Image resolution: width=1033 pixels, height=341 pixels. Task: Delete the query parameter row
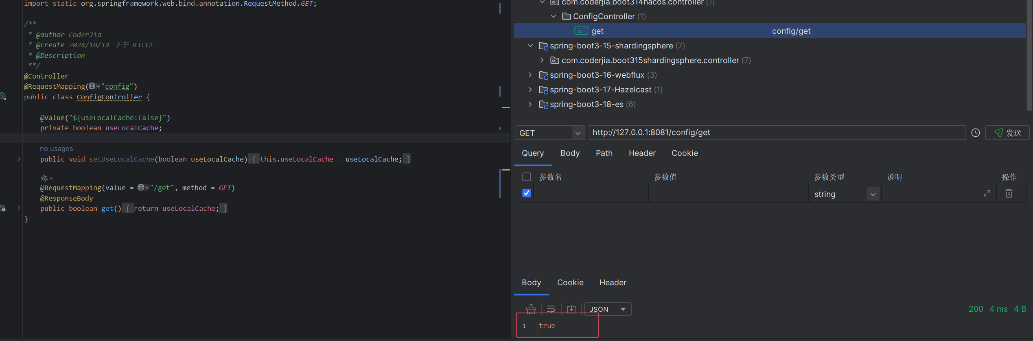point(1009,193)
